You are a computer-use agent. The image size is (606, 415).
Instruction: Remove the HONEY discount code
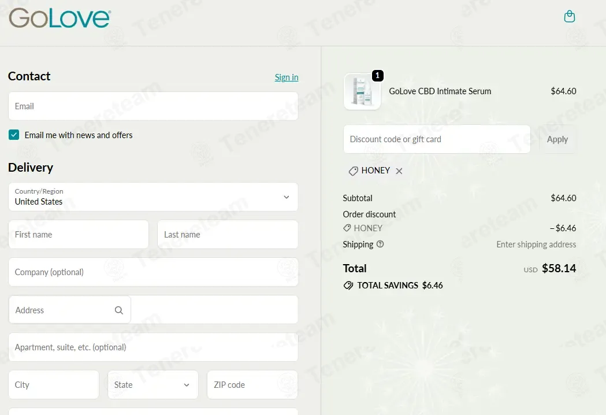(x=399, y=171)
